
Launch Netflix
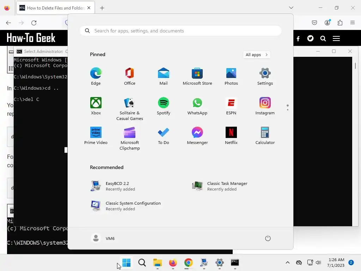click(x=231, y=135)
